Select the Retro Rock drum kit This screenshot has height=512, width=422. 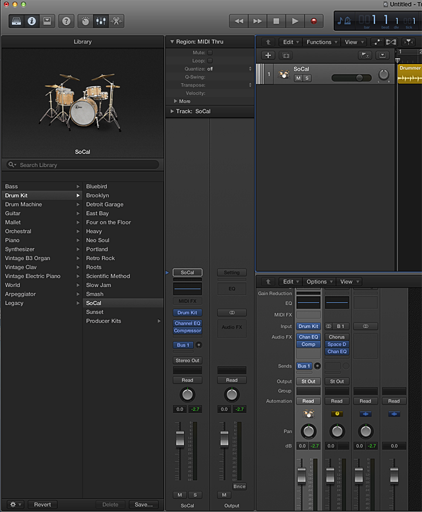(x=100, y=258)
